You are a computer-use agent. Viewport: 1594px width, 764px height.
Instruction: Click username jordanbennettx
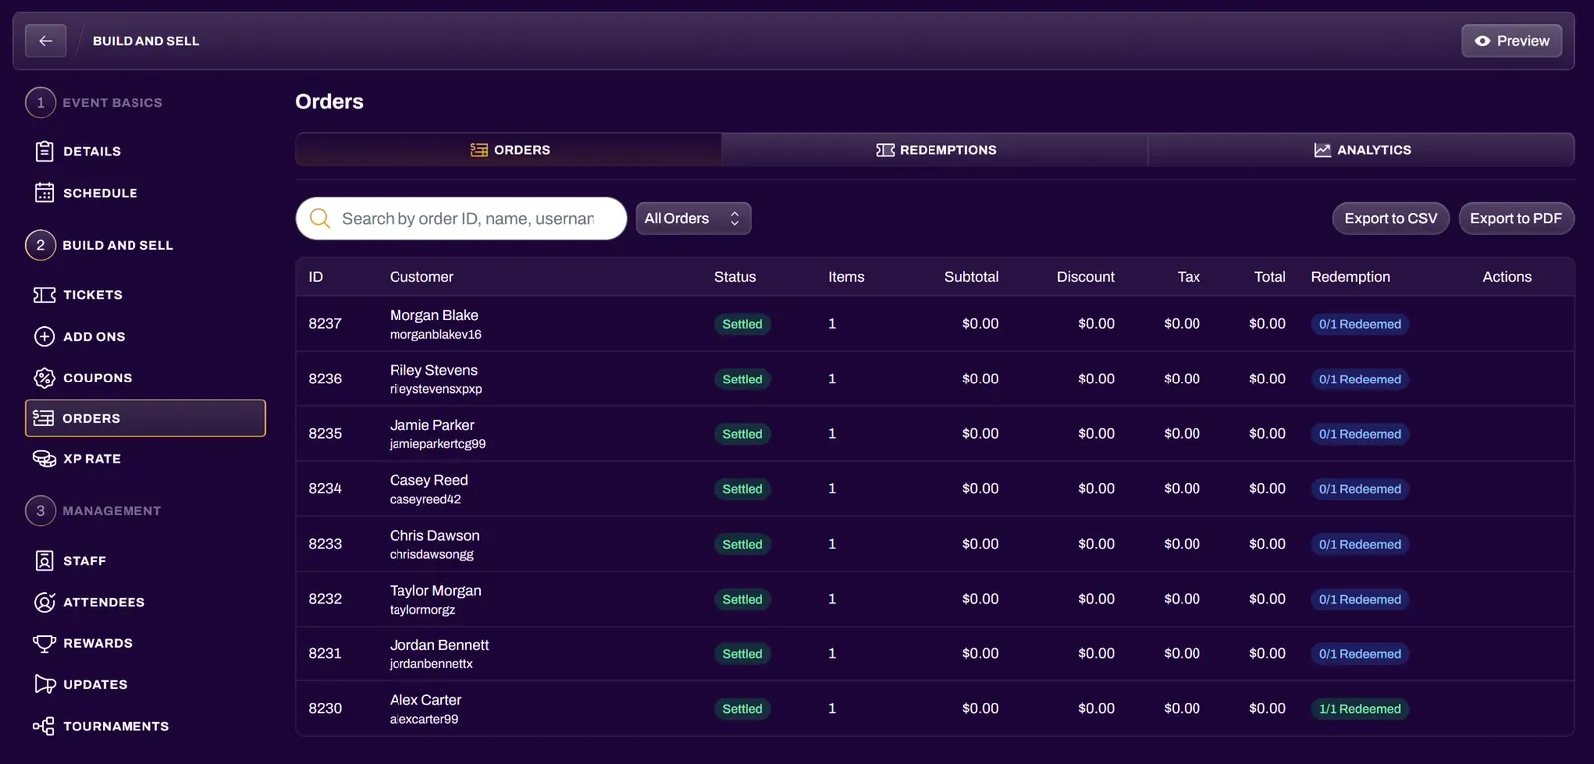[x=431, y=664]
